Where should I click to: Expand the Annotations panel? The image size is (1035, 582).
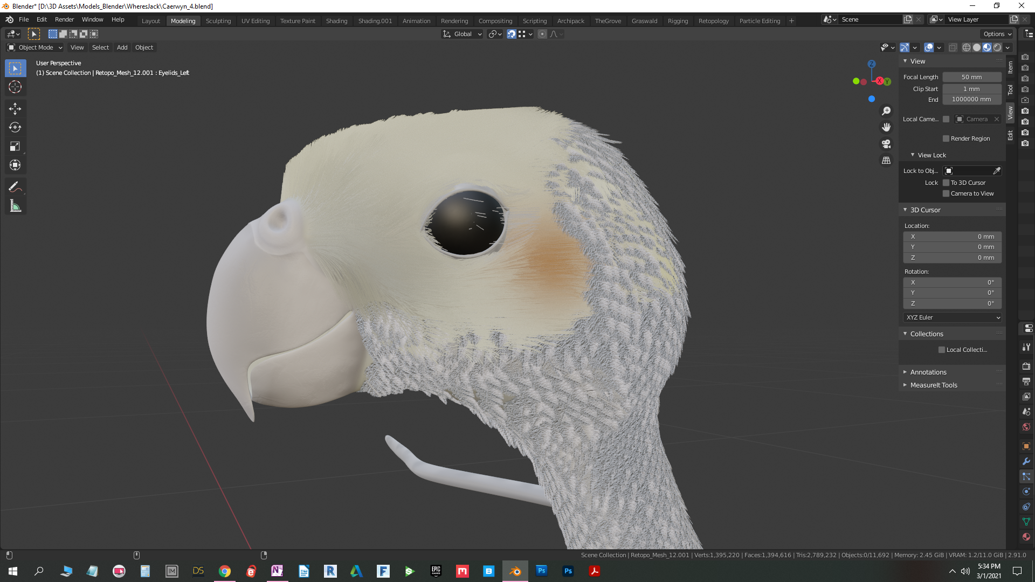click(x=928, y=372)
